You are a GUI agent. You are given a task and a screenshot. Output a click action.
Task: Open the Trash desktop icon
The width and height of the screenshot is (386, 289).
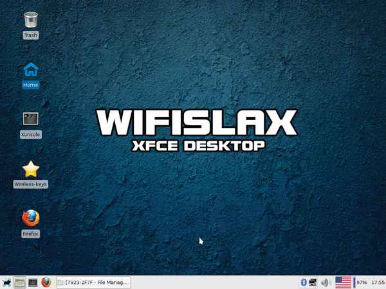tap(31, 20)
